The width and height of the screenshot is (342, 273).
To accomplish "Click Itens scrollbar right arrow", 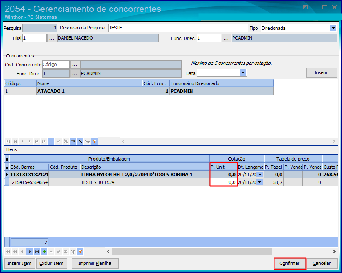I will [334, 252].
